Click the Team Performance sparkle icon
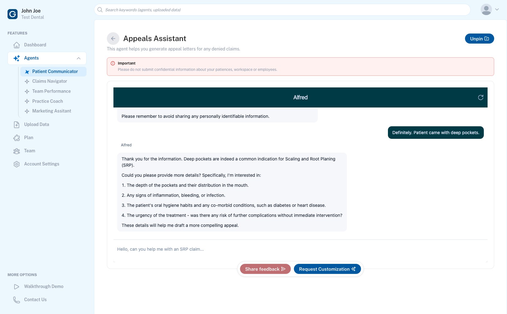Viewport: 507px width, 314px height. point(27,92)
